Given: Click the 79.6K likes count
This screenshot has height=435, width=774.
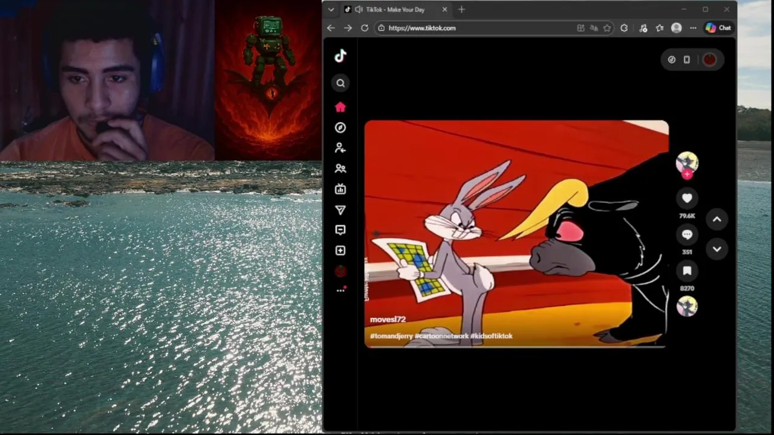Looking at the screenshot, I should 687,216.
